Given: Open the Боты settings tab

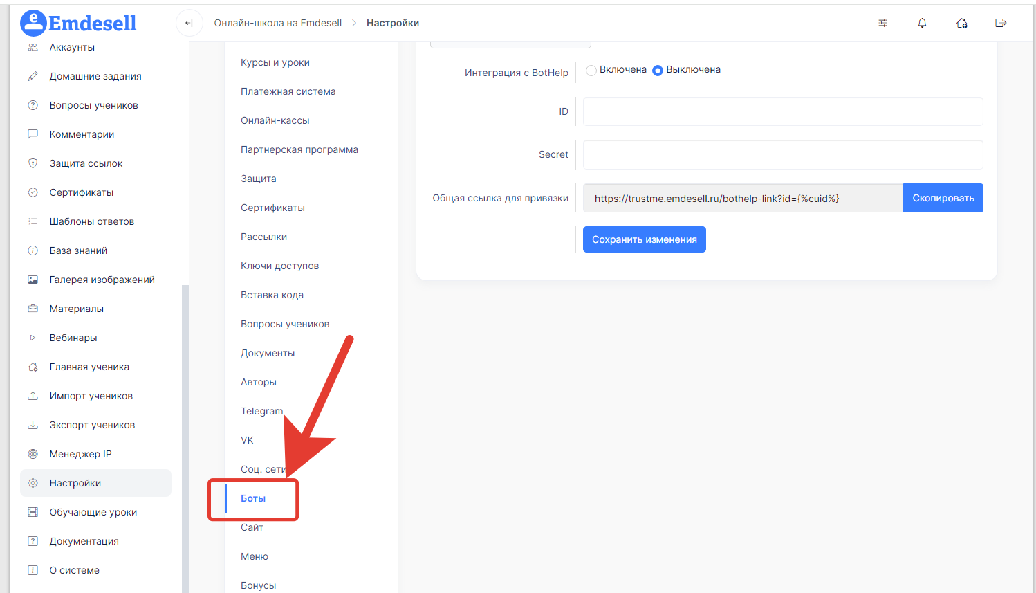Looking at the screenshot, I should click(x=253, y=498).
